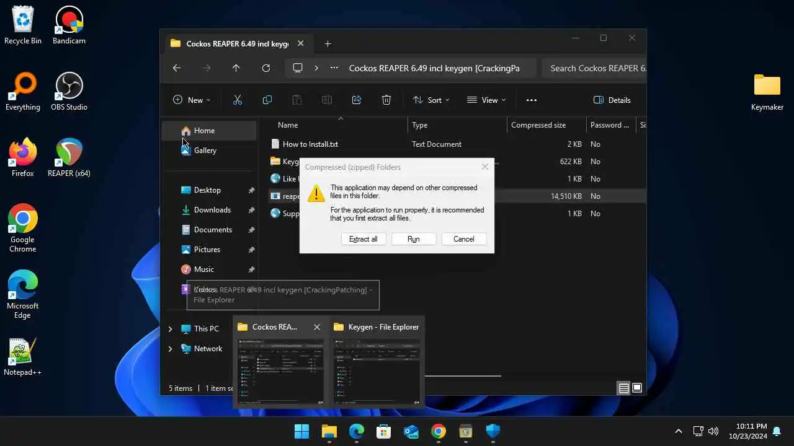Add a new File Explorer tab
794x446 pixels.
click(x=328, y=43)
